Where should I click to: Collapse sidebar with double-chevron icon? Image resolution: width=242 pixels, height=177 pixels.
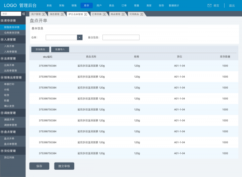click(23, 14)
